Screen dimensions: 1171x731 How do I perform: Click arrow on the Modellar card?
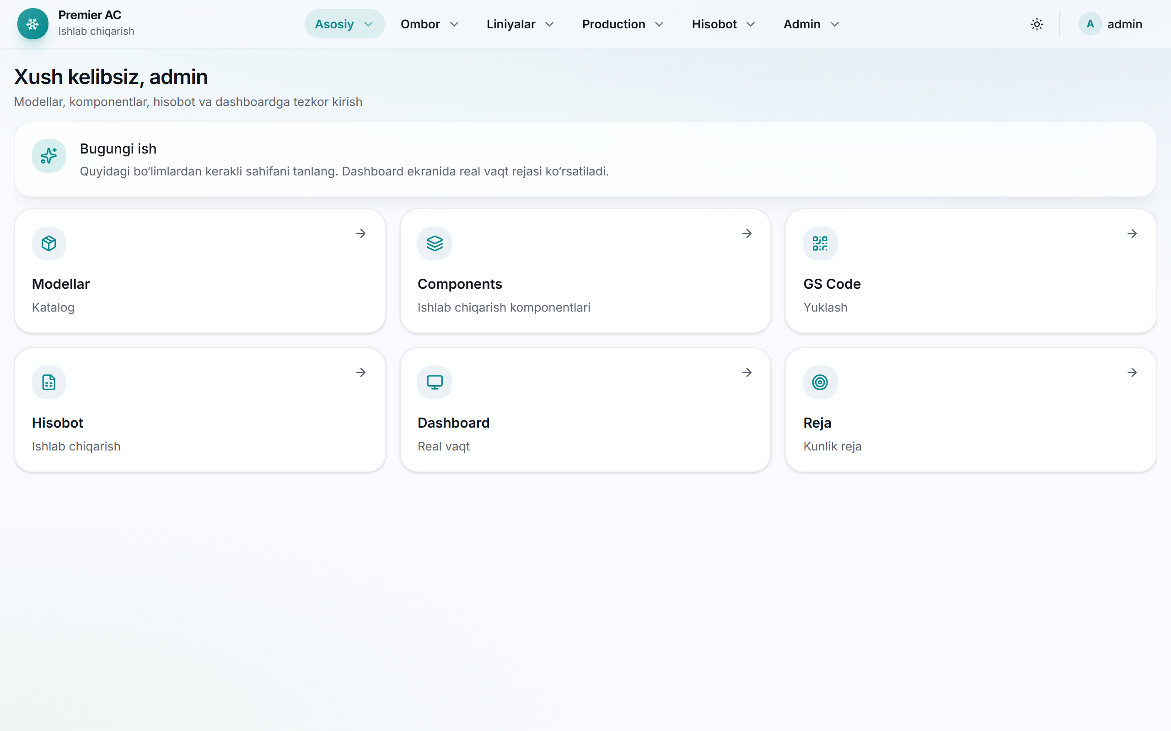[361, 233]
